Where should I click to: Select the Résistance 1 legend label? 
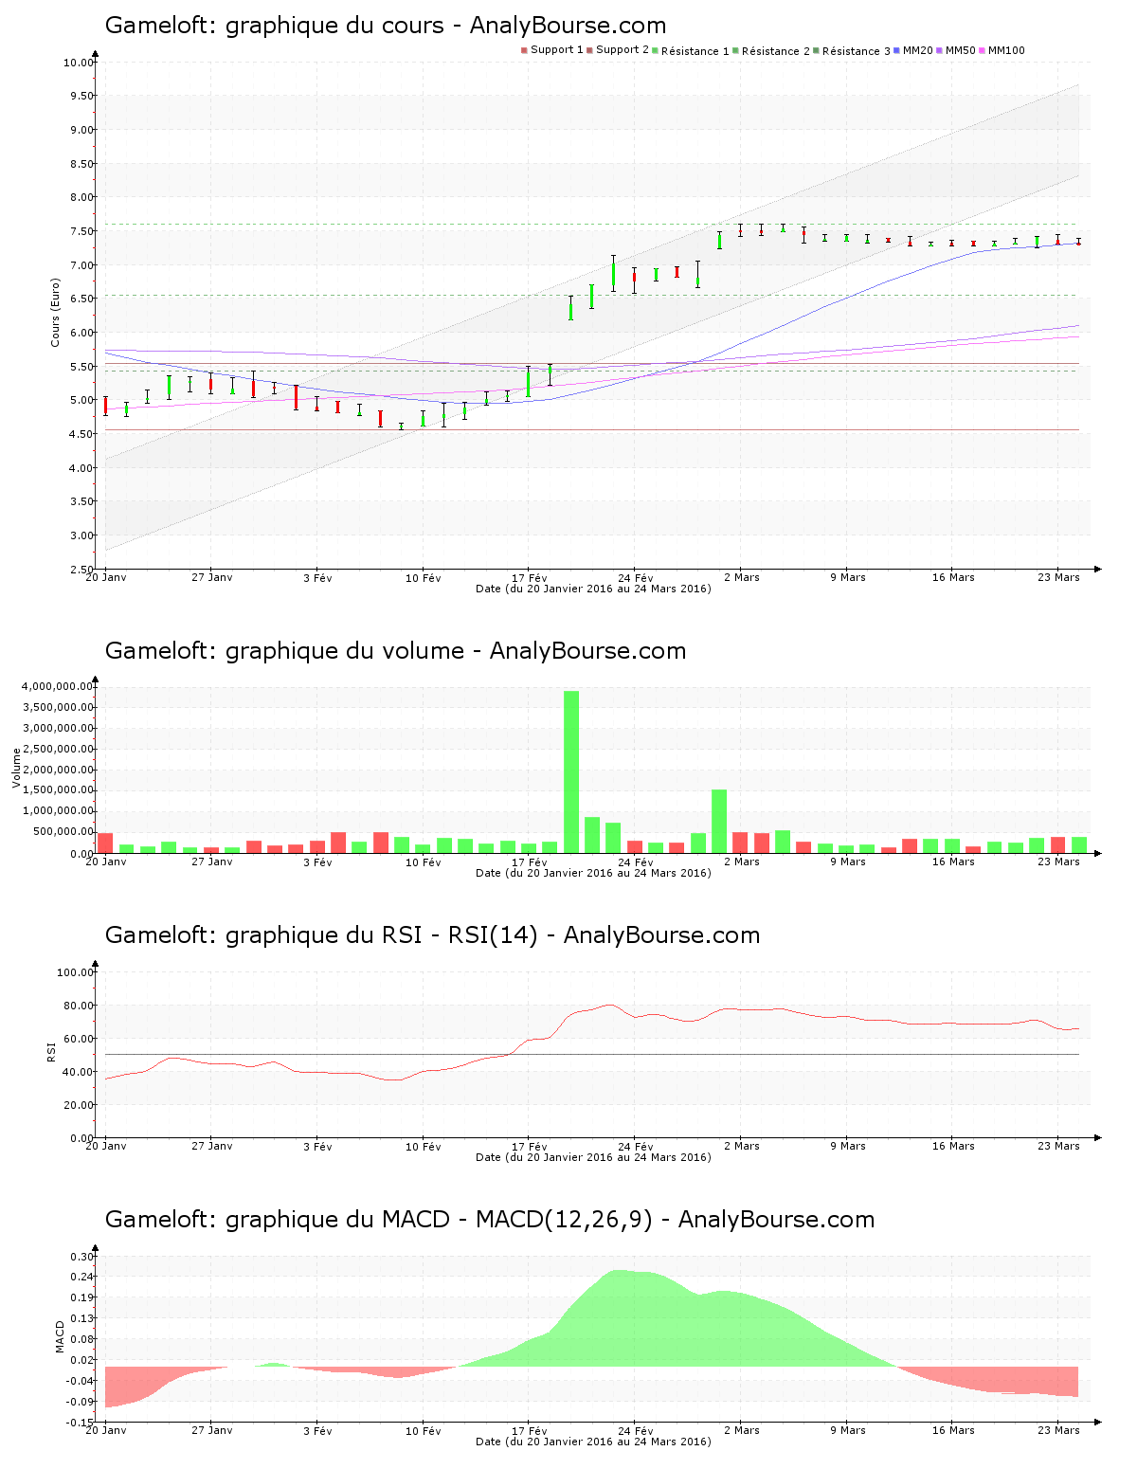[695, 51]
